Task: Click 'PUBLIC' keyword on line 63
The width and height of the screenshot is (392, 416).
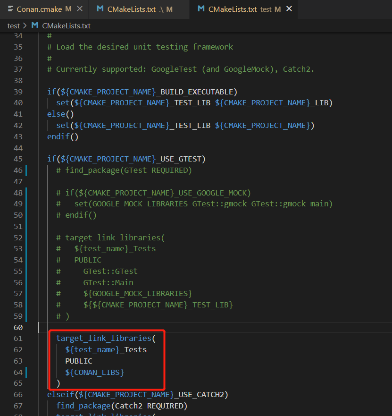Action: click(x=79, y=361)
